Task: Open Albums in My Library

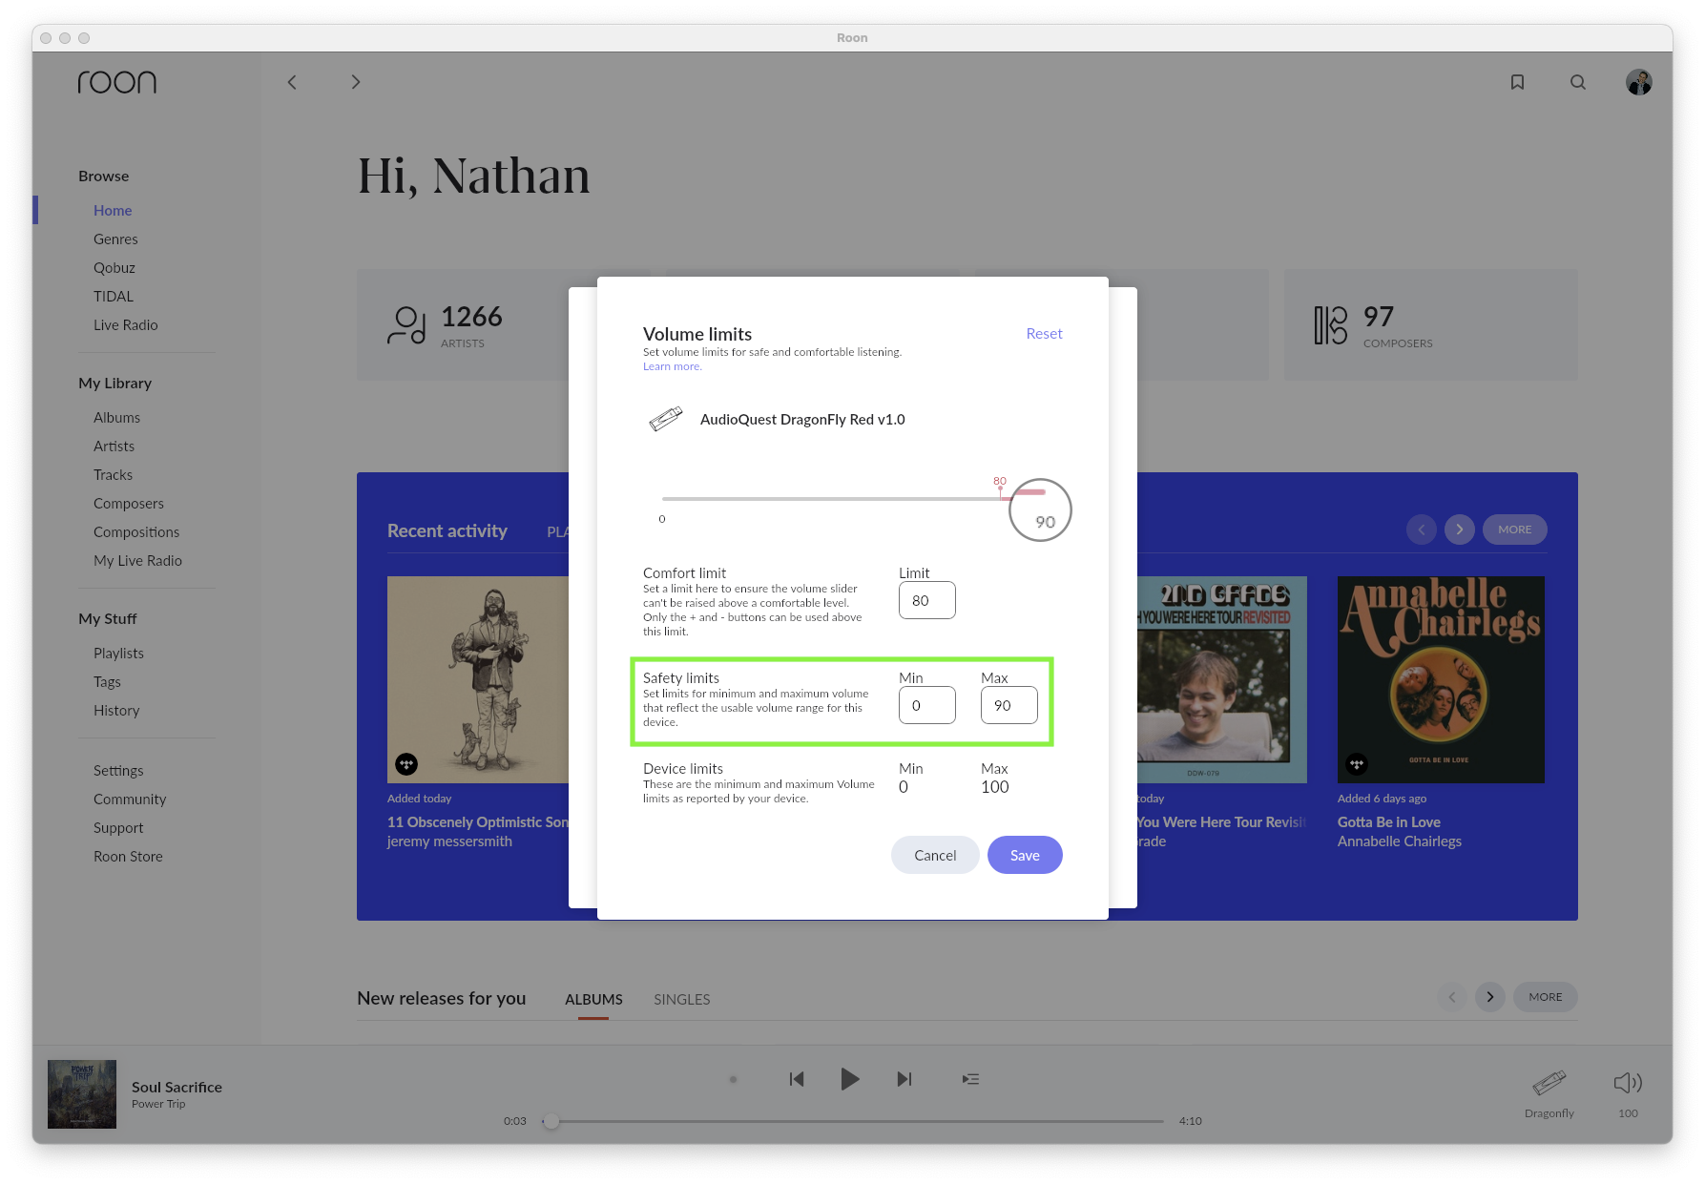Action: (x=116, y=418)
